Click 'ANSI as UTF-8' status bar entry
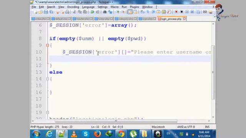The height and width of the screenshot is (138, 246). [x=186, y=127]
